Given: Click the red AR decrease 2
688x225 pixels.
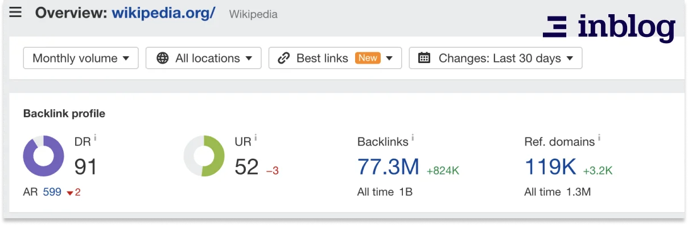Looking at the screenshot, I should (x=74, y=193).
